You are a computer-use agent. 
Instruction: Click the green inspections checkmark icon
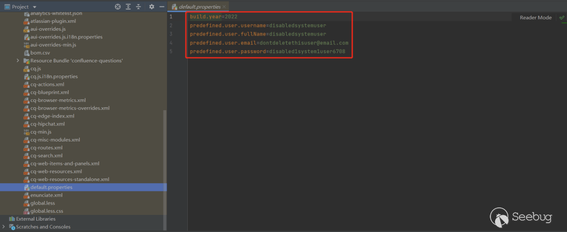[x=561, y=17]
